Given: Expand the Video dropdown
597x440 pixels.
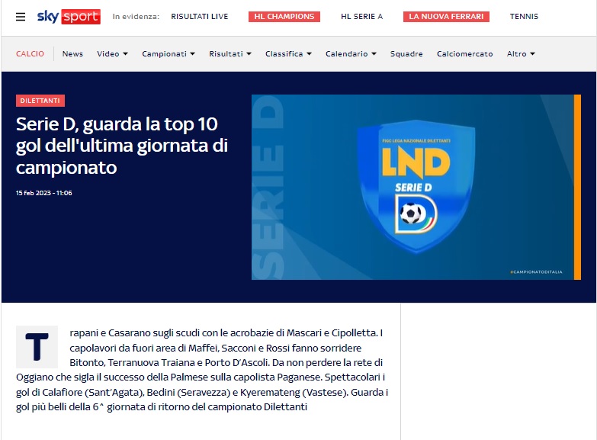Looking at the screenshot, I should coord(112,54).
